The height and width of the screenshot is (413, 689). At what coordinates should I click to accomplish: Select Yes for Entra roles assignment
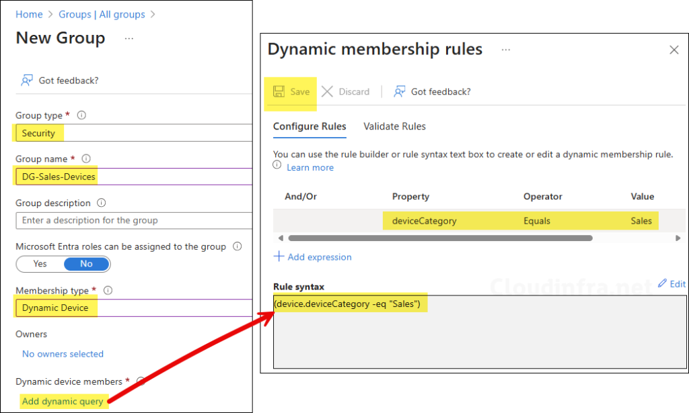pyautogui.click(x=40, y=264)
